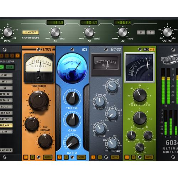Turn the X3 crossover frequency knob
Viewport: 178px width, 178px height.
[123, 32]
